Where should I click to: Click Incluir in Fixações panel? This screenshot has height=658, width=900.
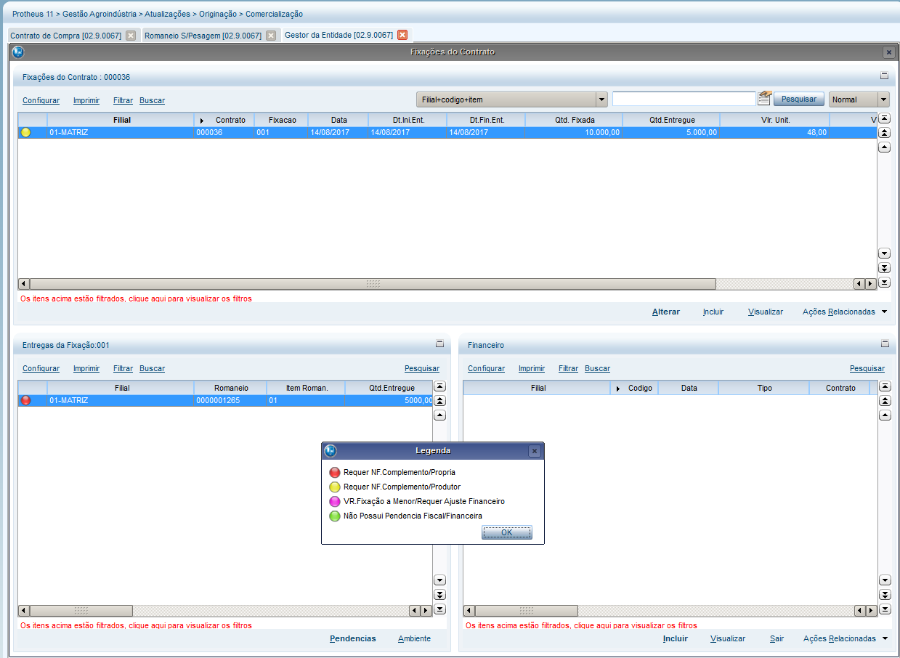coord(713,312)
